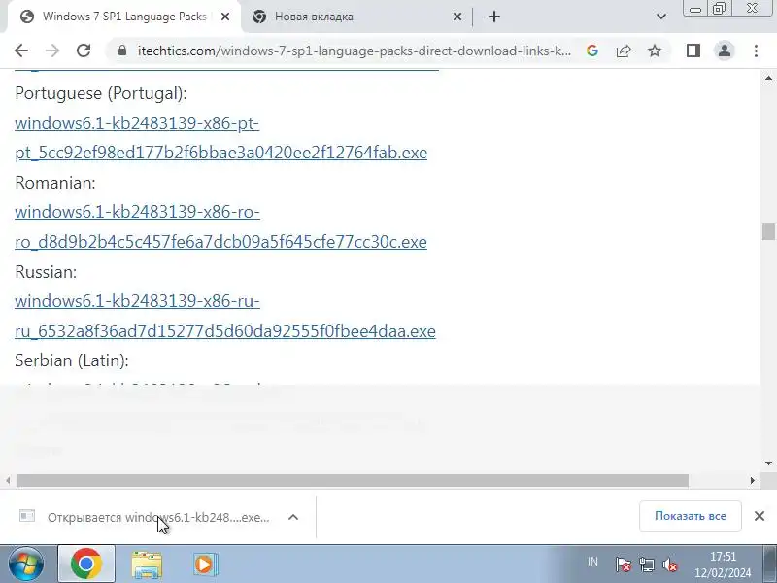Click scroll down arrow of page
The width and height of the screenshot is (777, 583).
(x=768, y=463)
